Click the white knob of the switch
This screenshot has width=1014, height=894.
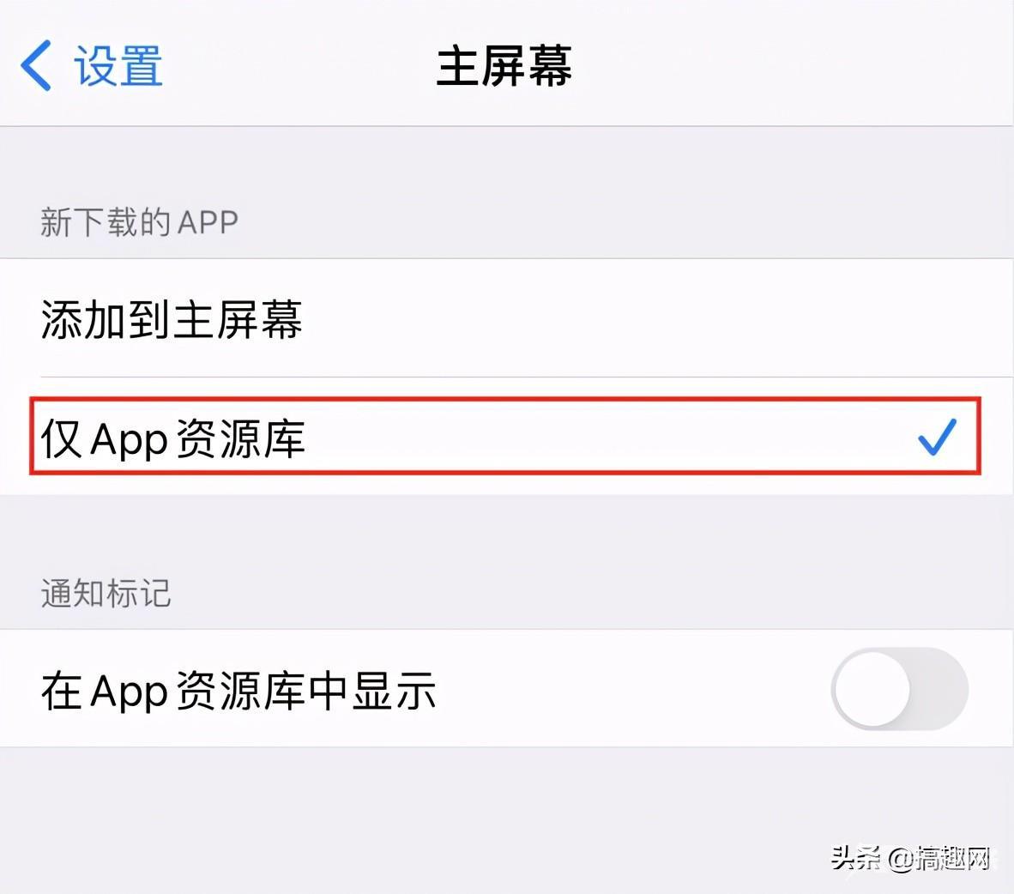click(872, 689)
